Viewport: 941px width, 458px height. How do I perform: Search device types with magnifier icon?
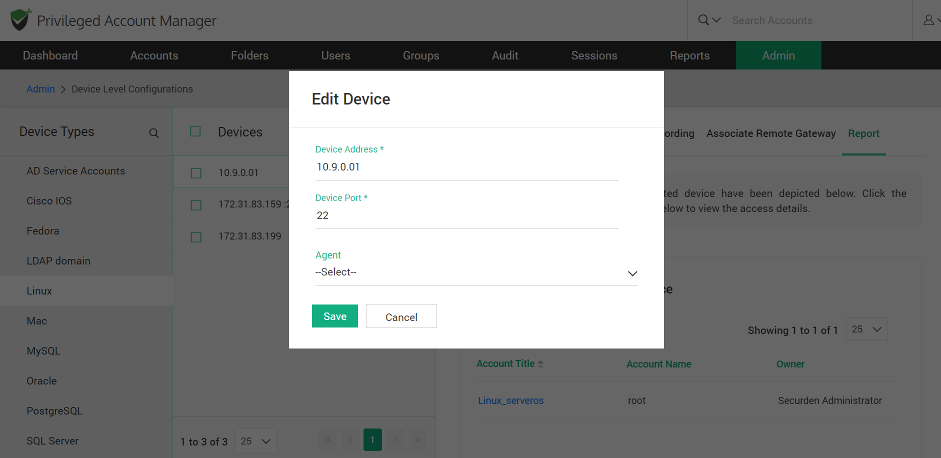154,133
